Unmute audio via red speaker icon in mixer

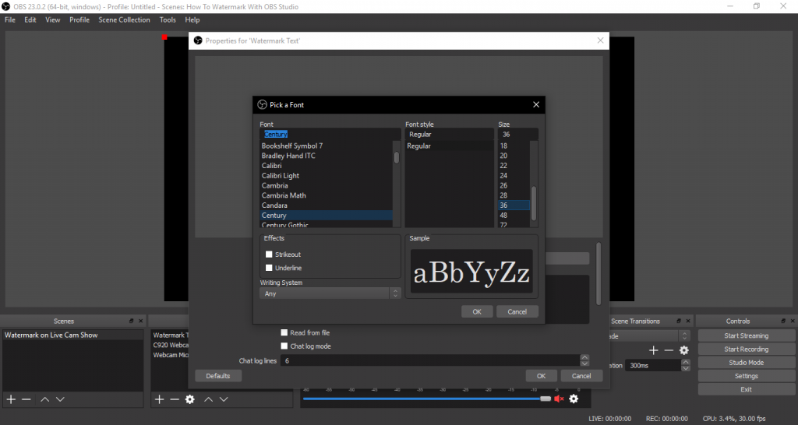click(x=559, y=399)
